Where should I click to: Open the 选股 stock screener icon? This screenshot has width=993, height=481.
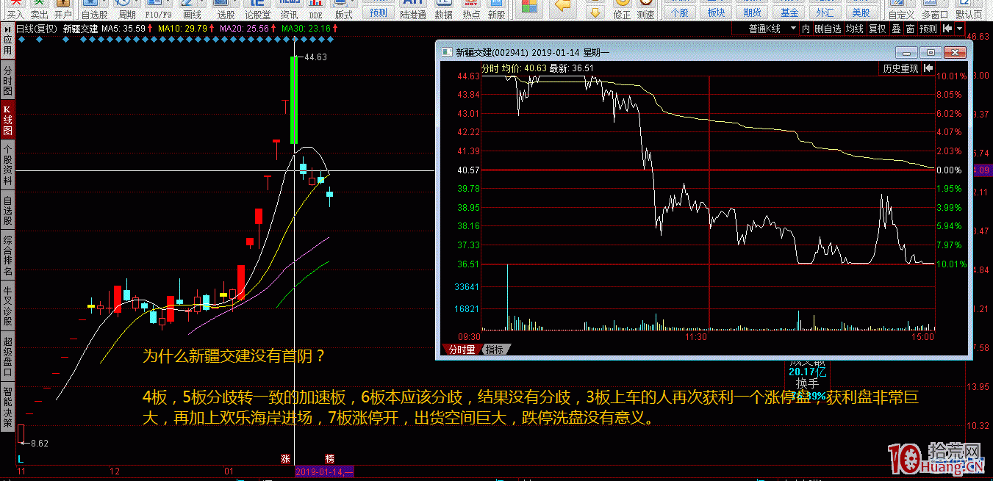click(226, 10)
